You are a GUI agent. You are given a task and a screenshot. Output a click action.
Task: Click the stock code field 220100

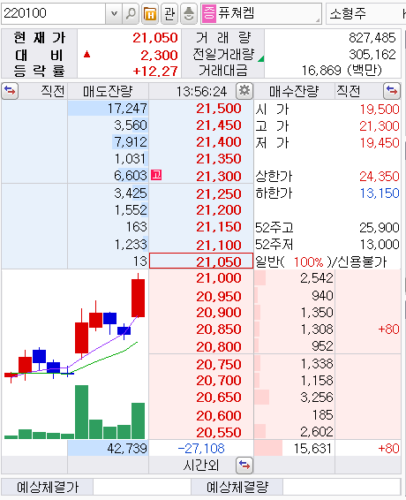click(x=54, y=14)
